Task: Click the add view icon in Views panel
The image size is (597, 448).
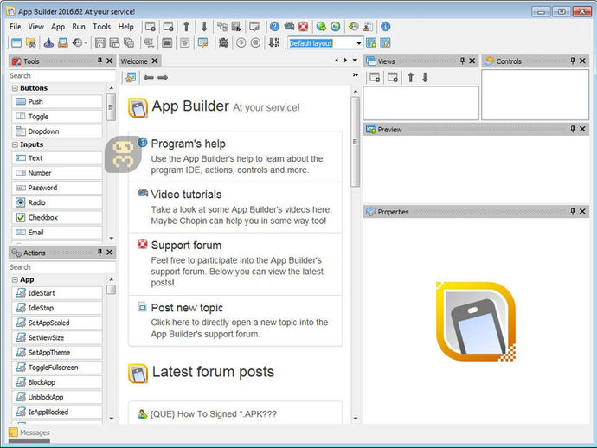Action: click(375, 78)
